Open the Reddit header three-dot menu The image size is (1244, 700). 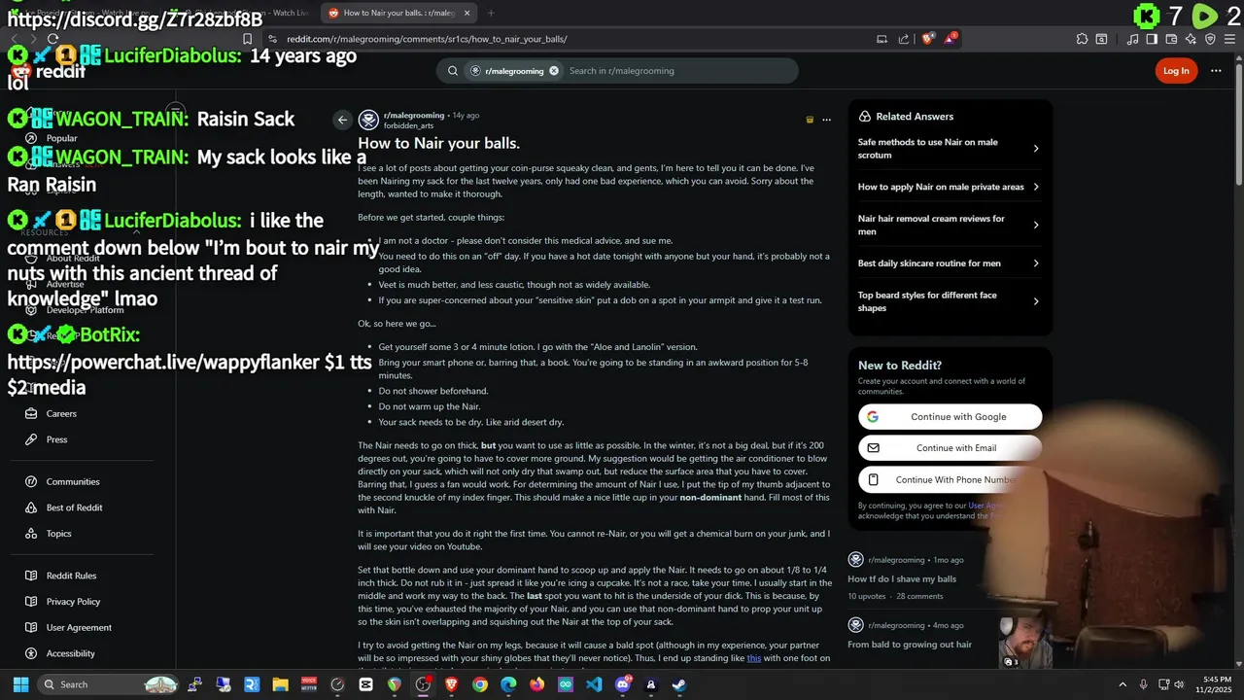1216,70
